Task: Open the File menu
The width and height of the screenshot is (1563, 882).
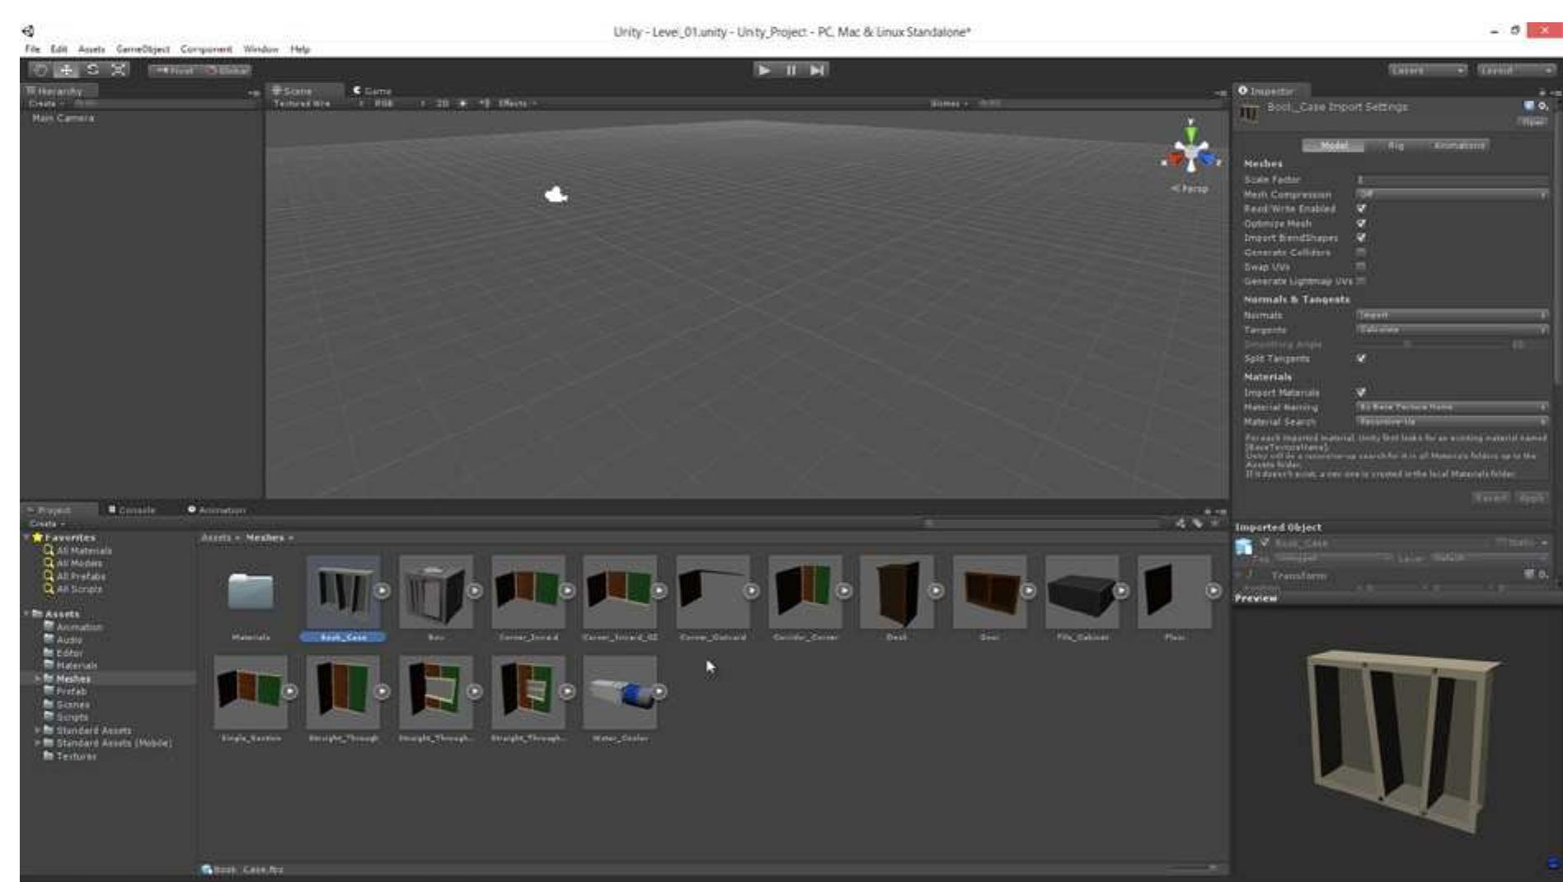Action: tap(33, 49)
